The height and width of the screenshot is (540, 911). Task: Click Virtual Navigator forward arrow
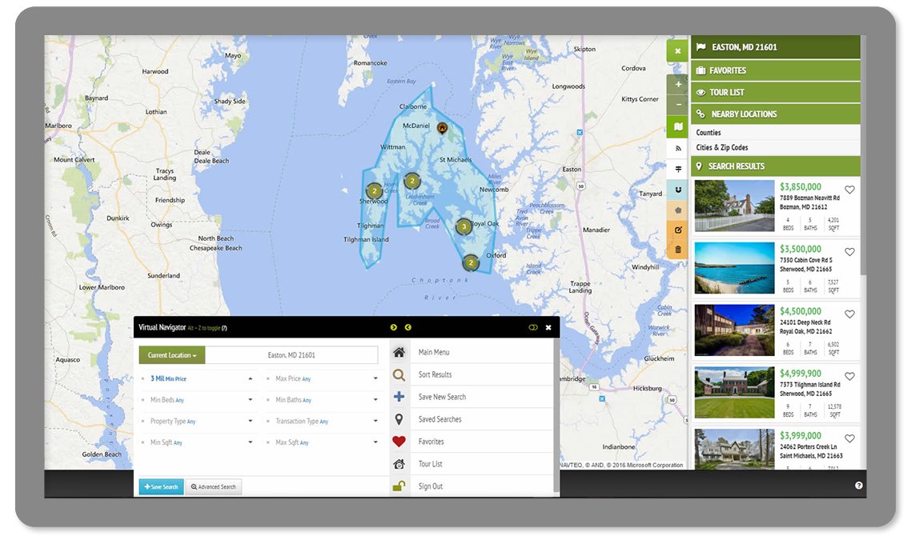[x=393, y=327]
